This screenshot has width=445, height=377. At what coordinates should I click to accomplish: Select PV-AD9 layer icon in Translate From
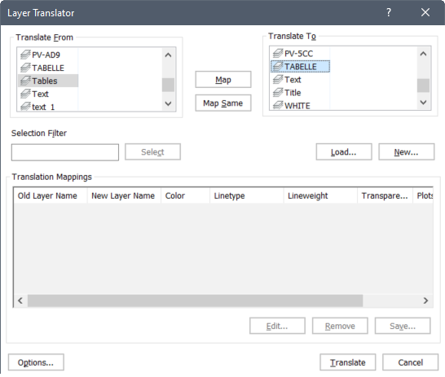pos(25,55)
